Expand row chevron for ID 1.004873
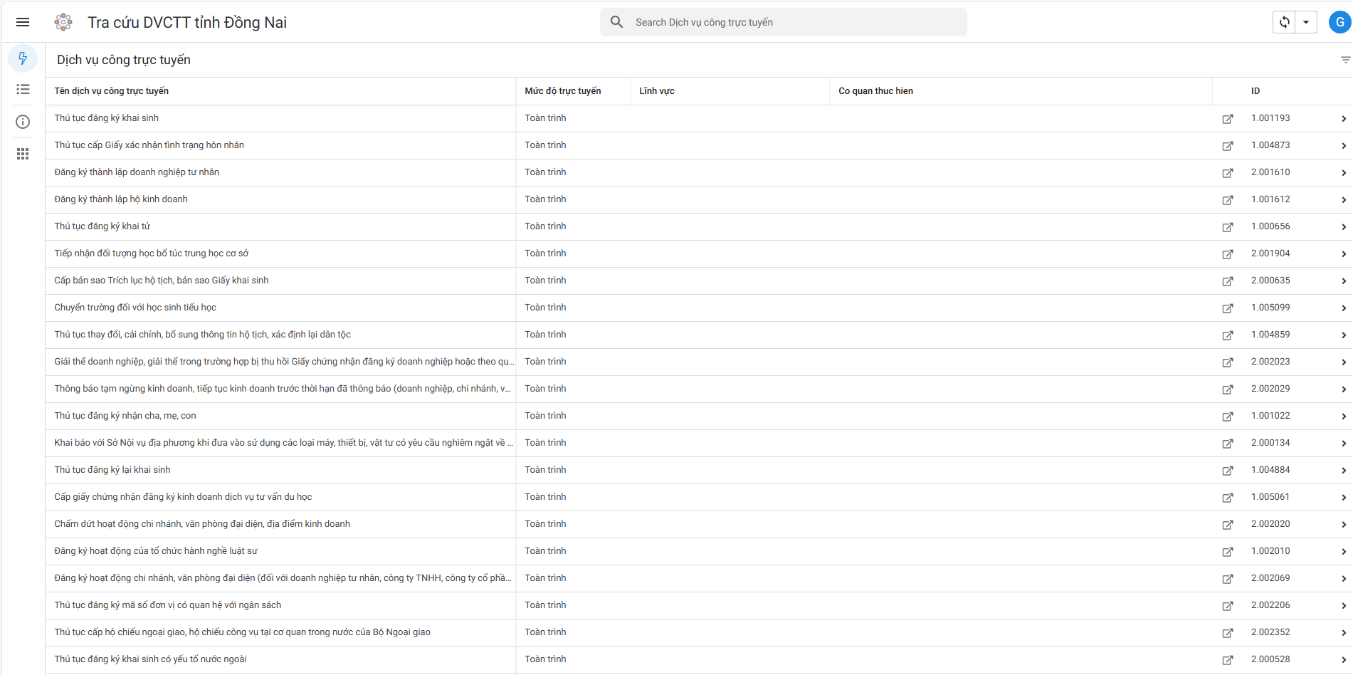 [x=1343, y=146]
